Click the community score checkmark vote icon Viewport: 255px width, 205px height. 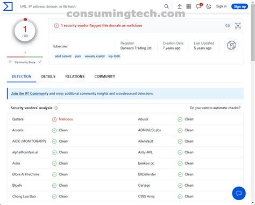pos(40,62)
